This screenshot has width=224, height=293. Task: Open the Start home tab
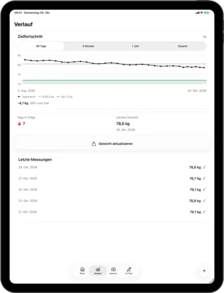pyautogui.click(x=82, y=271)
